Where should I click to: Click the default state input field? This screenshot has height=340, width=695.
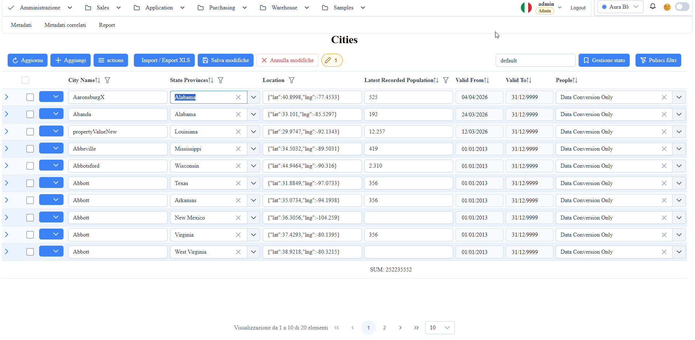point(535,60)
